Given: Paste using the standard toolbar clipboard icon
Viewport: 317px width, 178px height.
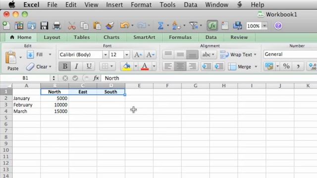Looking at the screenshot, I should (97, 26).
